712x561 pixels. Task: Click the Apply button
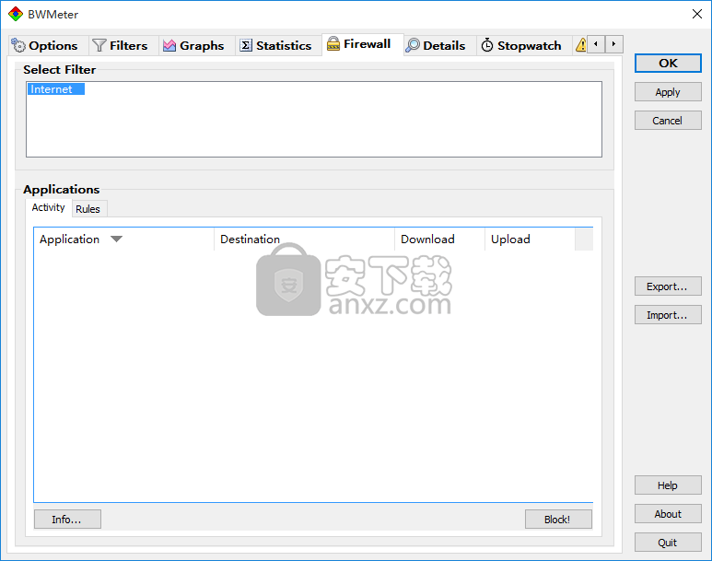coord(668,92)
